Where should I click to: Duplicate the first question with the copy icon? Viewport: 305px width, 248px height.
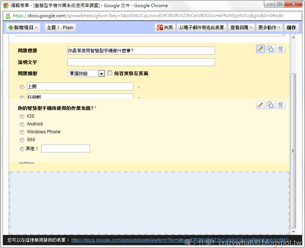(270, 49)
